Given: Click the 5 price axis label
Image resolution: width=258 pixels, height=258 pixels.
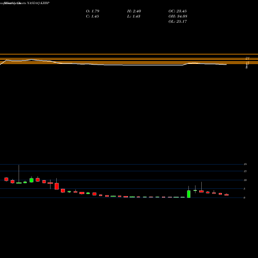Looking at the screenshot, I should point(245,189).
